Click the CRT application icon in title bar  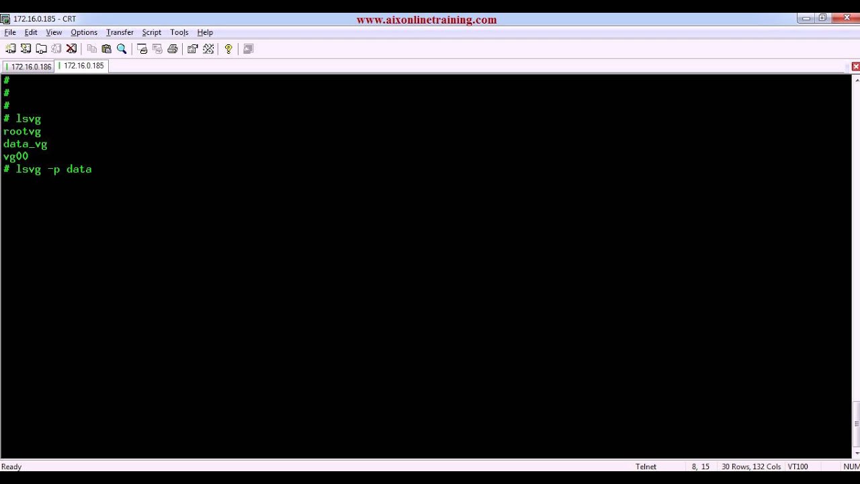pyautogui.click(x=5, y=19)
